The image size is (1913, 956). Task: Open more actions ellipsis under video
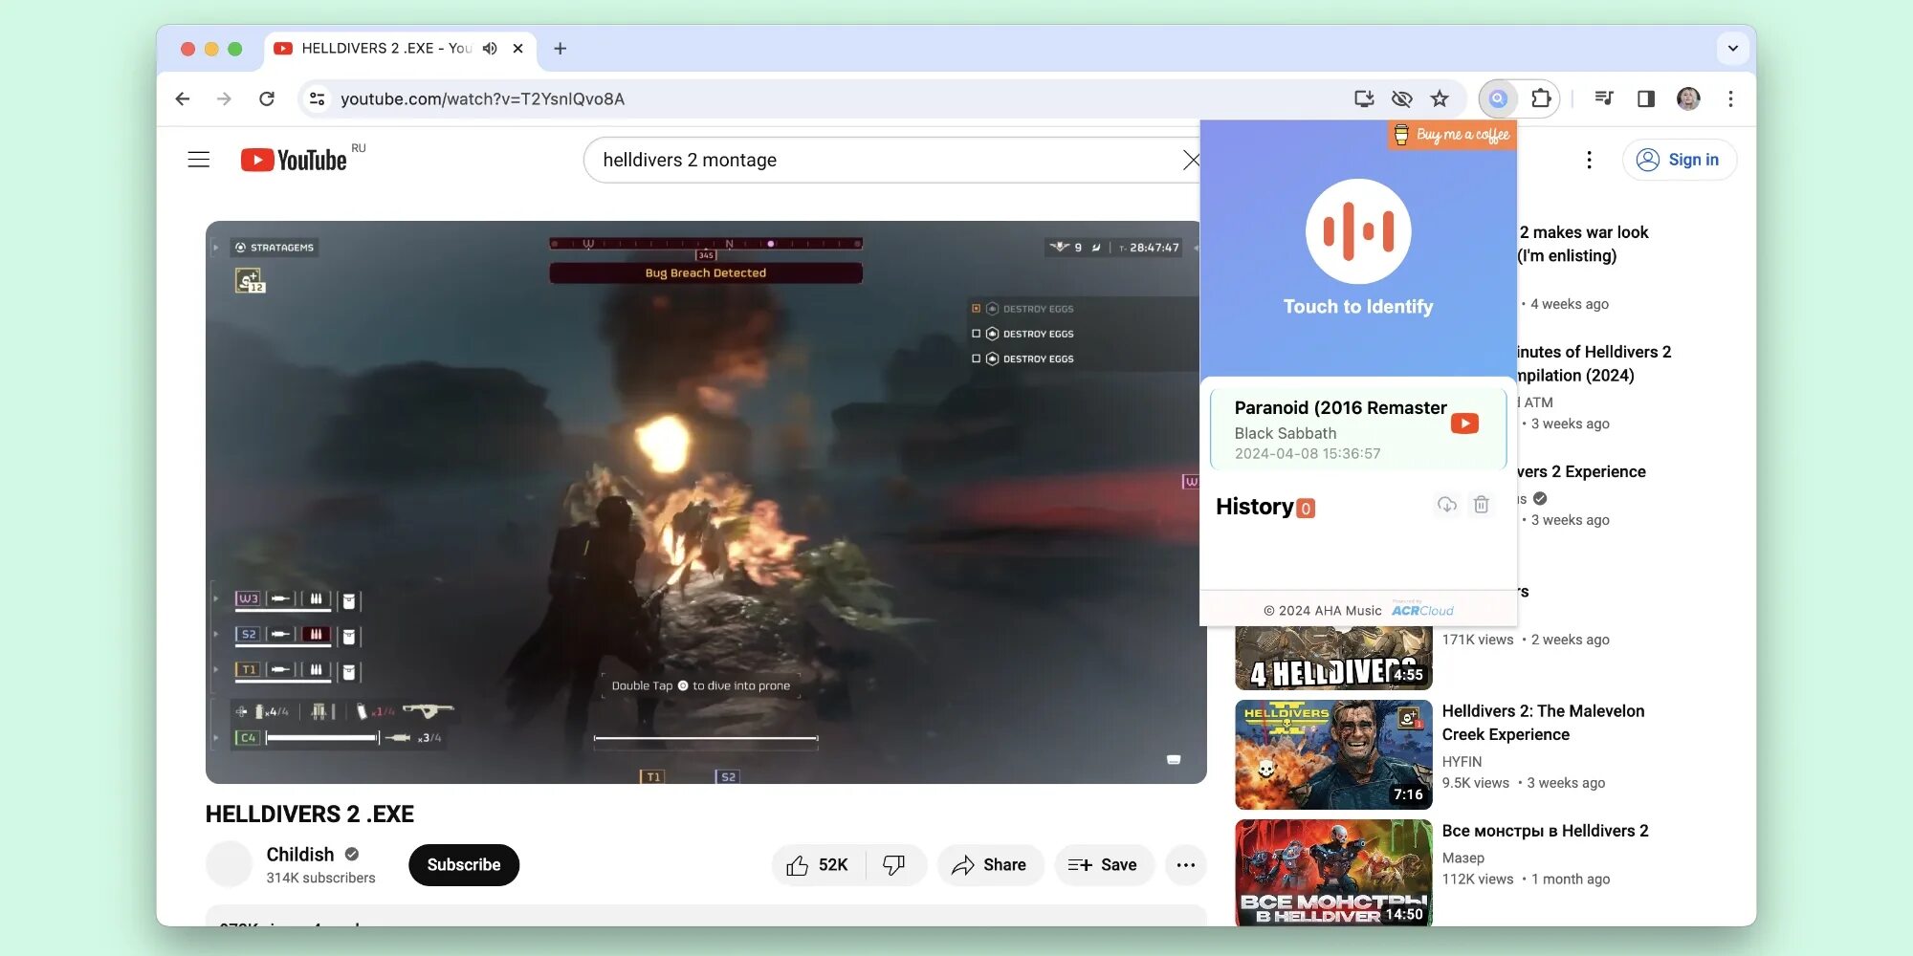(1186, 865)
